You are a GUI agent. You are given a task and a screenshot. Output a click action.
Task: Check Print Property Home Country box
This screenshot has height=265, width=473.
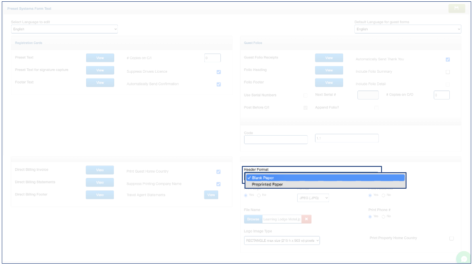point(452,239)
